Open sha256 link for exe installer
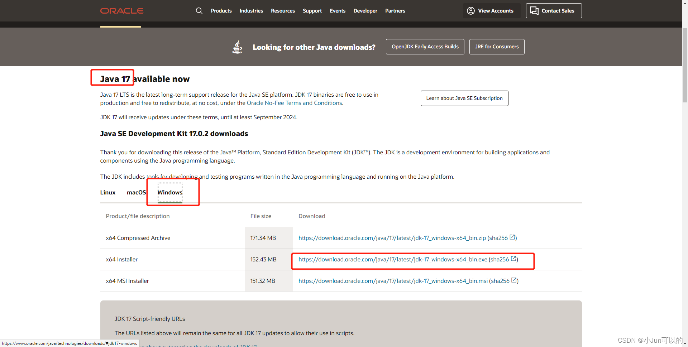688x347 pixels. (x=500, y=259)
